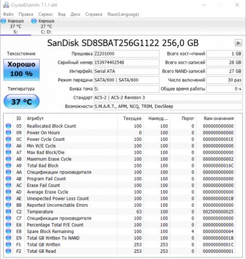Click the Spare Block Remaining threshold value 4
This screenshot has width=246, height=259.
point(193,231)
